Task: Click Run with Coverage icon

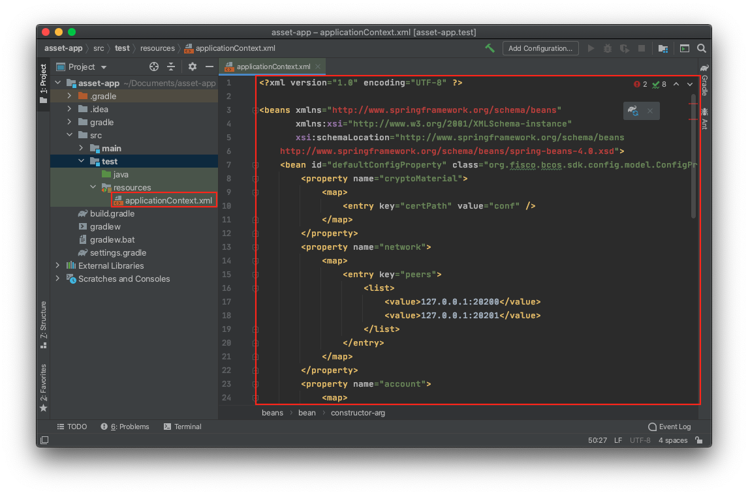Action: (x=625, y=48)
